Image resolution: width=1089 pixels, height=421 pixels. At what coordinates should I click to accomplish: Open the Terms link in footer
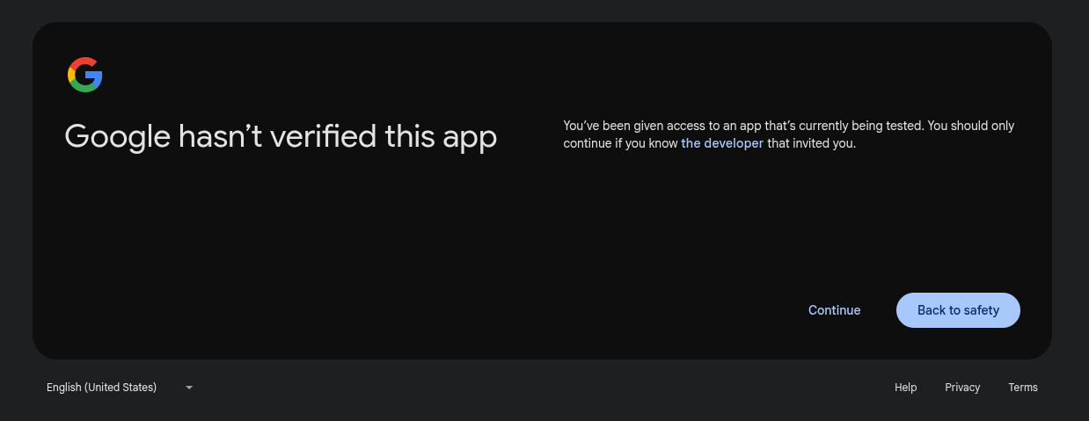(1023, 388)
